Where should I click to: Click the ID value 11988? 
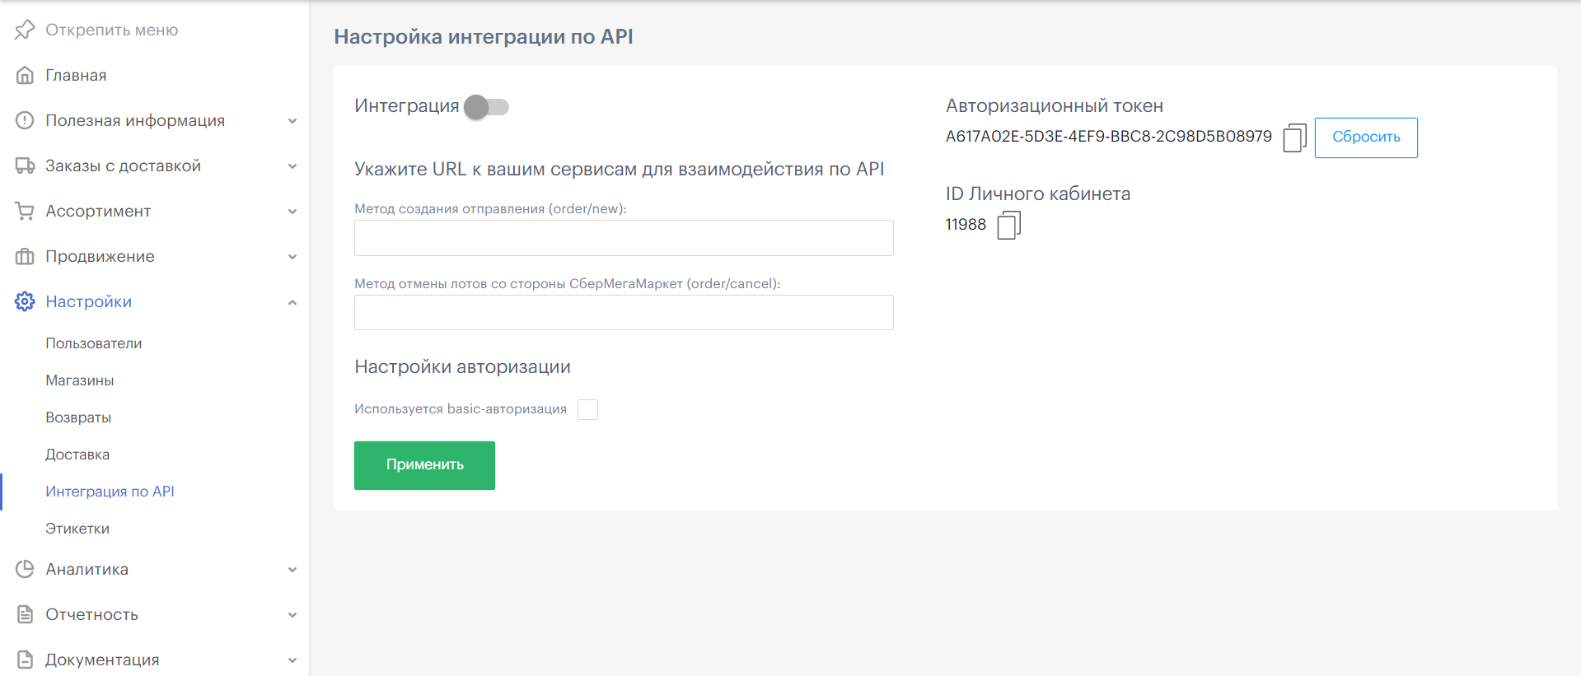coord(966,225)
